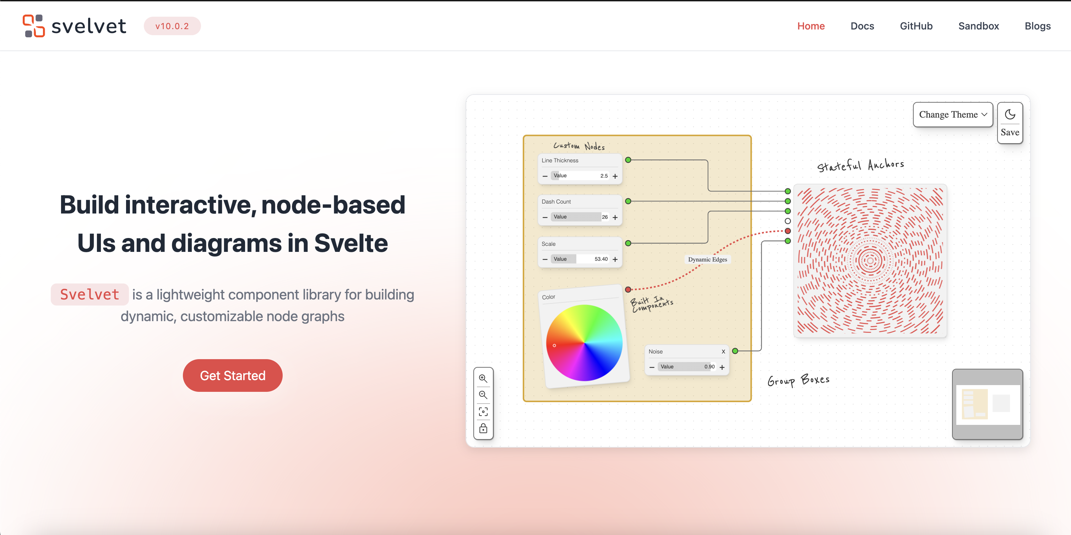This screenshot has height=535, width=1071.
Task: Open the Sandbox nav link
Action: [978, 26]
